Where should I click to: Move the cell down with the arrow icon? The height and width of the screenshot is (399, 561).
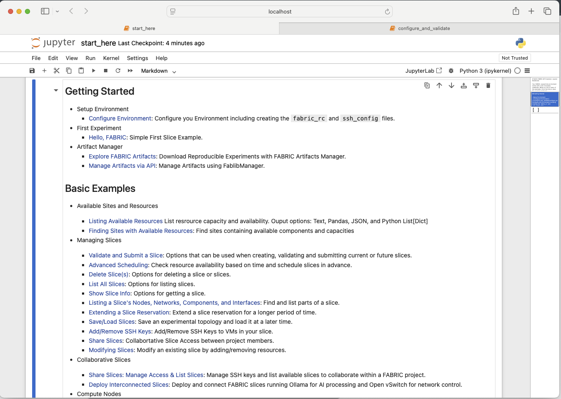[x=452, y=85]
